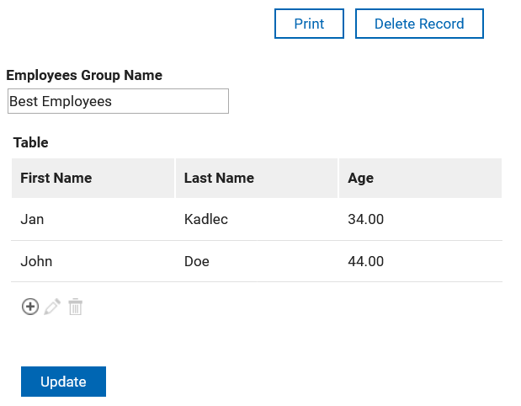Click the trash delete row icon
This screenshot has width=521, height=406.
[76, 307]
